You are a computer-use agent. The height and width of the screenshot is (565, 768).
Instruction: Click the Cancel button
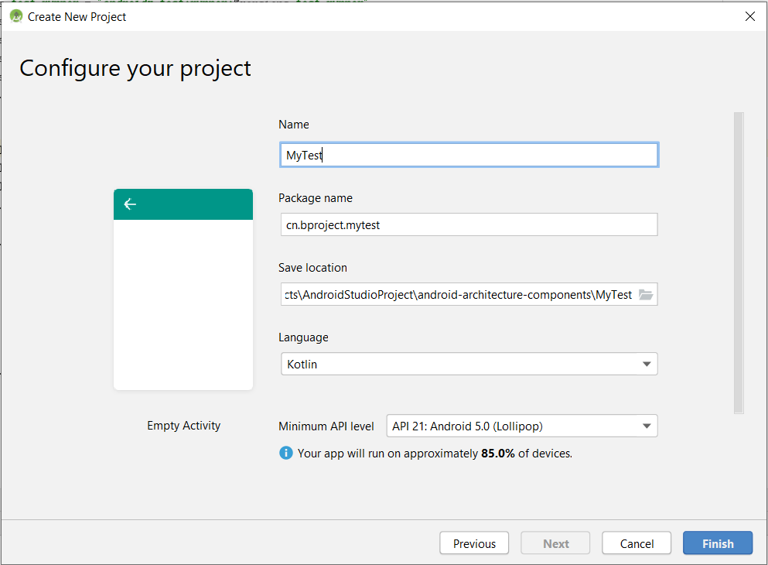(x=636, y=543)
